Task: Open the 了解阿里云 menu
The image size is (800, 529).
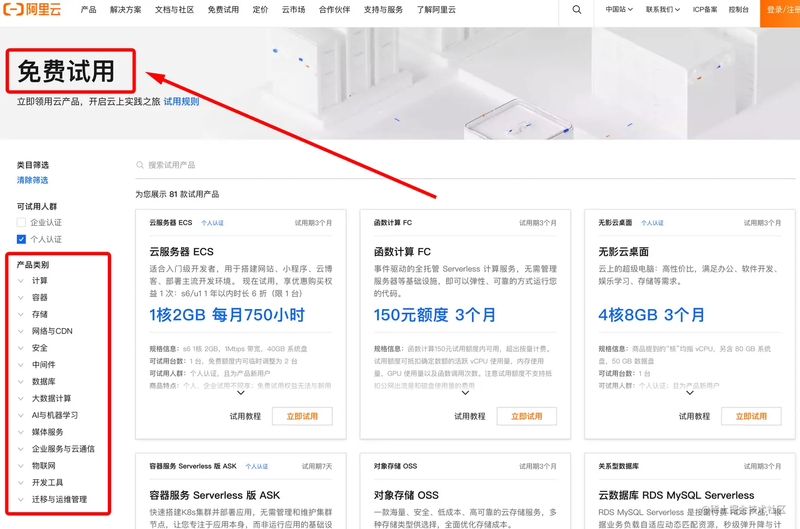Action: (436, 10)
